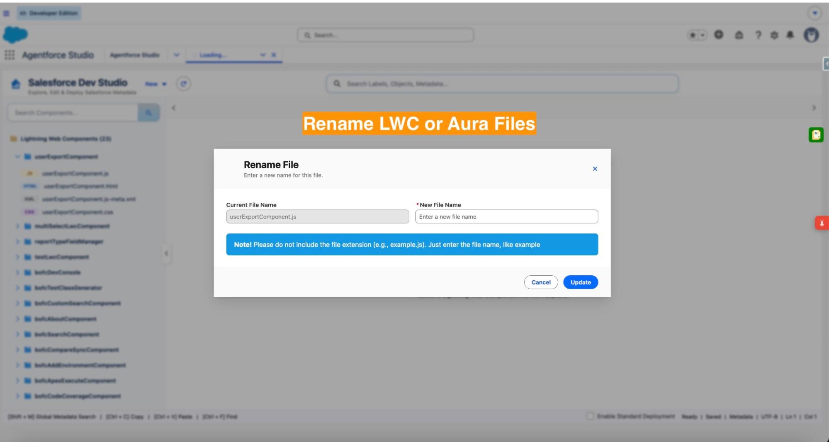Click the red icon on the right edge
This screenshot has height=442, width=829.
point(822,223)
